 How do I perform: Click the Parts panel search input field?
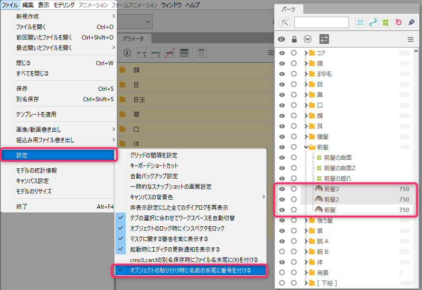[322, 22]
